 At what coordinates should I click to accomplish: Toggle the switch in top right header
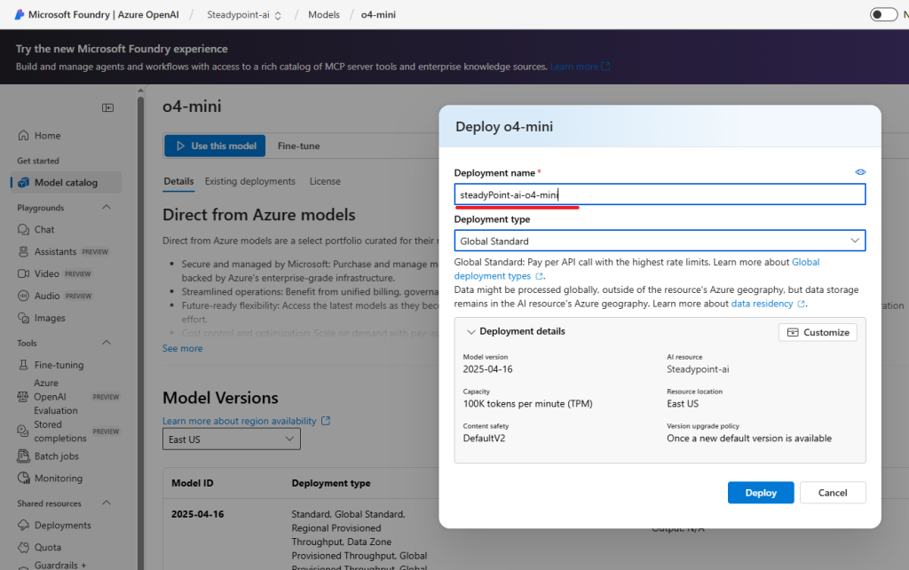coord(883,14)
